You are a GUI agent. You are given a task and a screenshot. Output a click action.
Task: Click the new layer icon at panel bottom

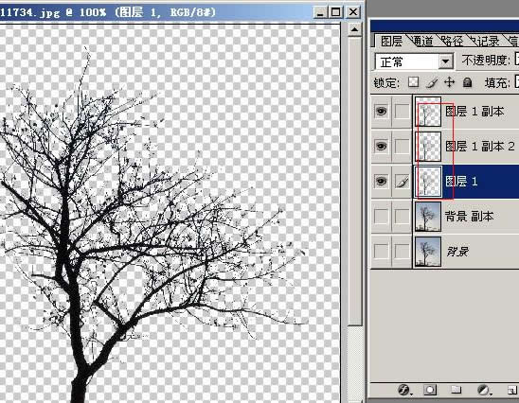click(x=512, y=390)
